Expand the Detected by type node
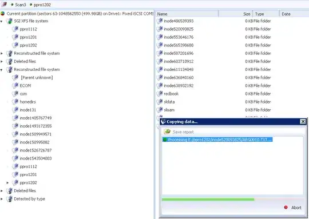The width and height of the screenshot is (309, 219). click(2, 199)
